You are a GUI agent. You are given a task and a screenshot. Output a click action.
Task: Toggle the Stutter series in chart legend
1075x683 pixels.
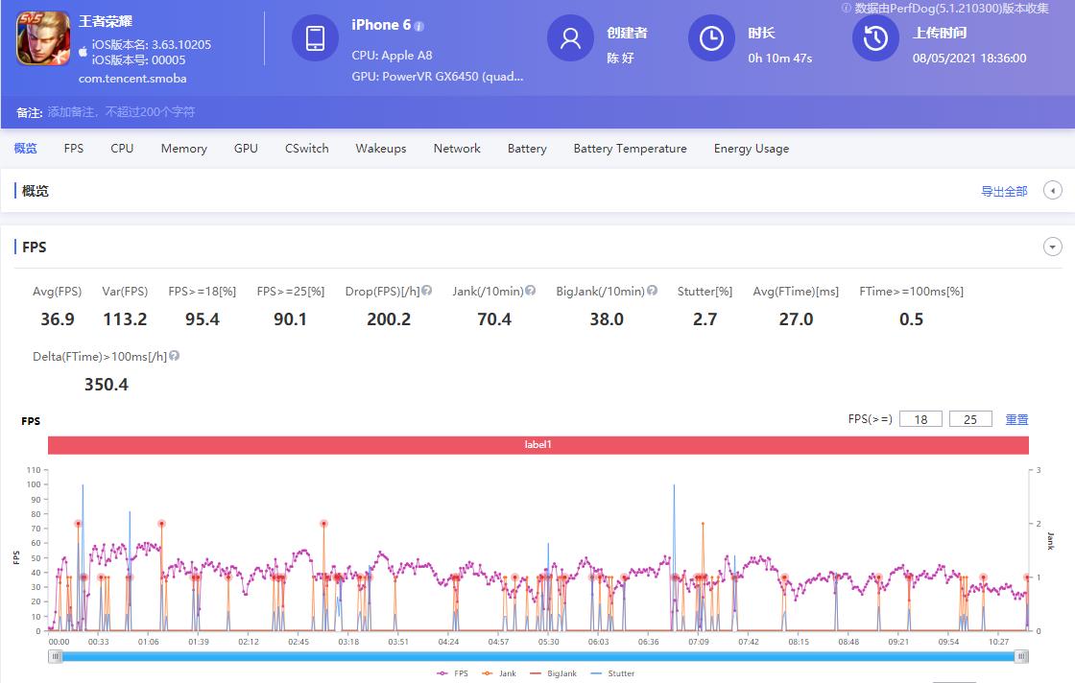pos(612,673)
